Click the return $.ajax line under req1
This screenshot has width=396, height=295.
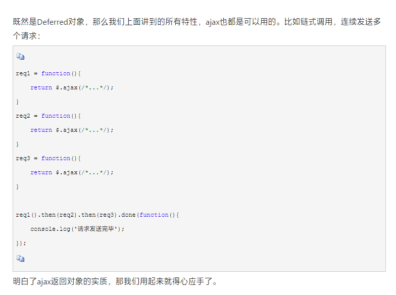72,88
